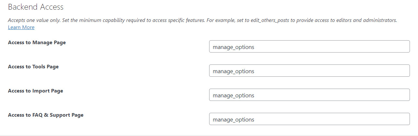Click manage_options value in FAQ & Support field
The image size is (418, 136).
click(x=233, y=120)
